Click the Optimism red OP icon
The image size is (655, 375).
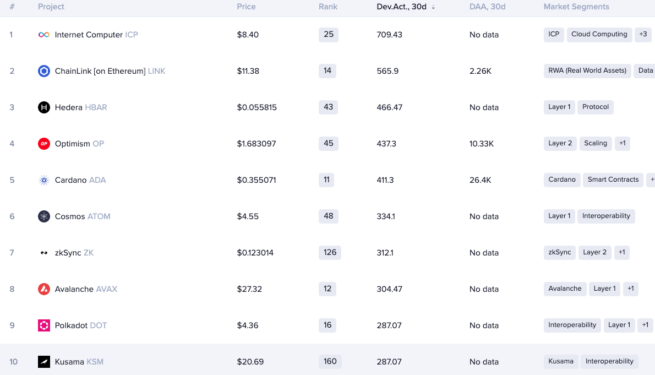[44, 144]
